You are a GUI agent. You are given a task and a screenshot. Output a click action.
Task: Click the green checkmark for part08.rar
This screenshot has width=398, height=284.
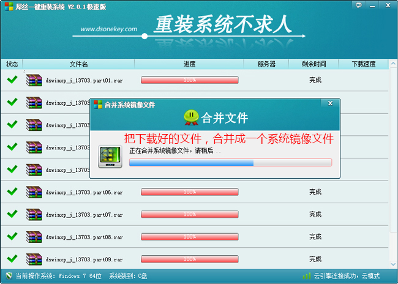(12, 236)
